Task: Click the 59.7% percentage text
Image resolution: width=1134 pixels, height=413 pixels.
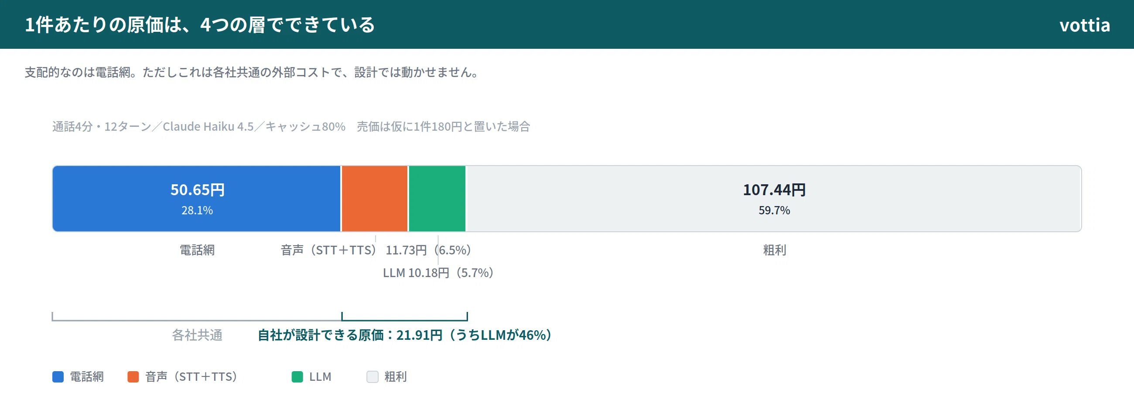Action: [774, 211]
